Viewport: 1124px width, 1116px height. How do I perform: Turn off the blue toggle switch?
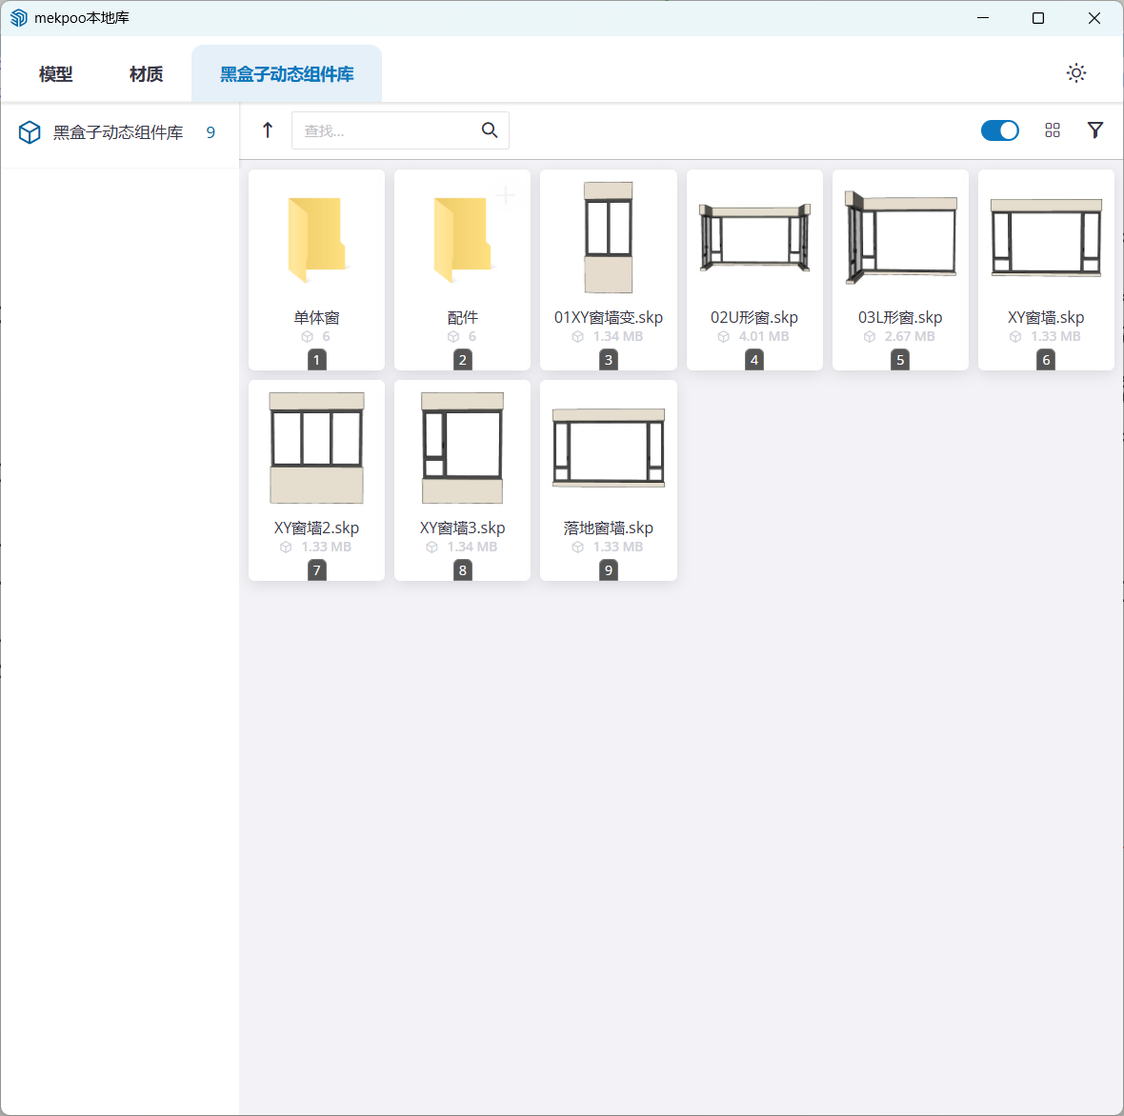[x=999, y=130]
